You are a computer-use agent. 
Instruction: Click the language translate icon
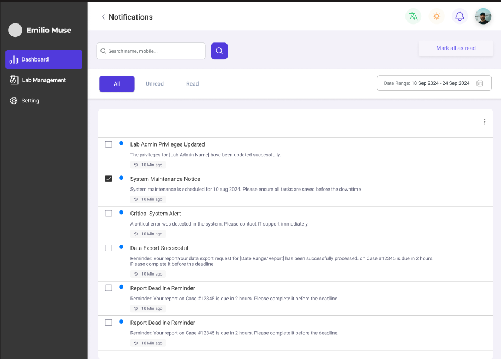(x=413, y=16)
